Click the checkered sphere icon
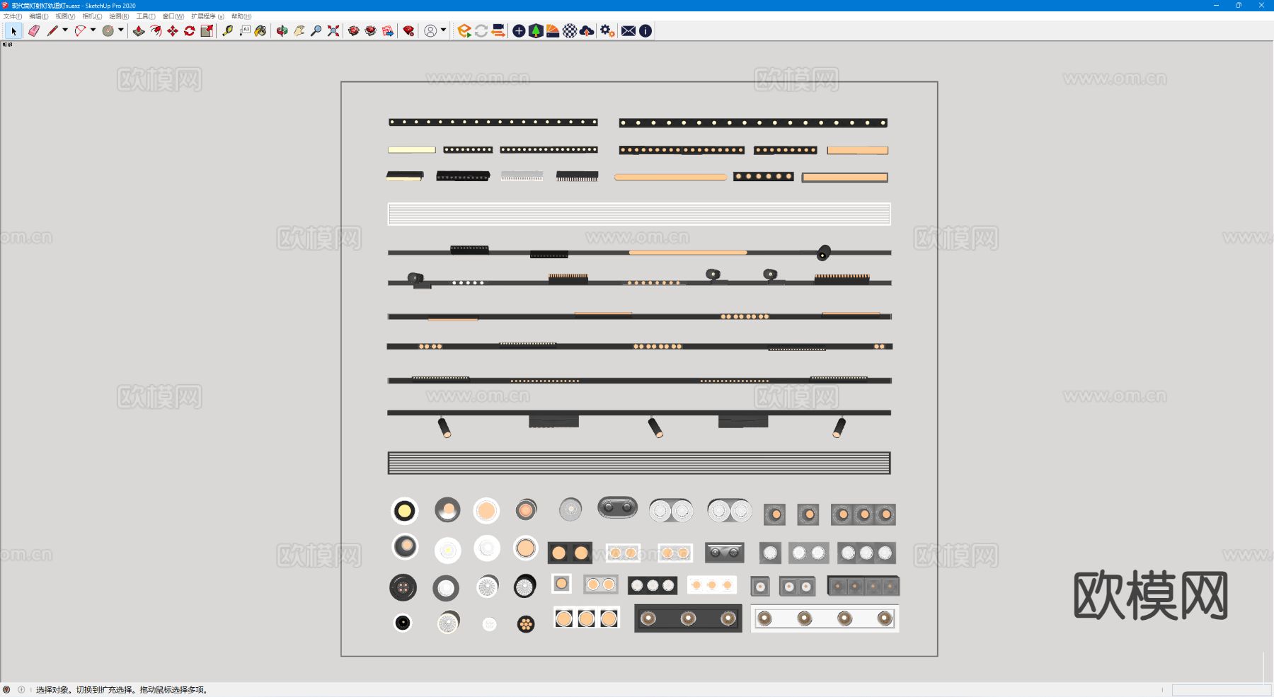 [x=570, y=31]
